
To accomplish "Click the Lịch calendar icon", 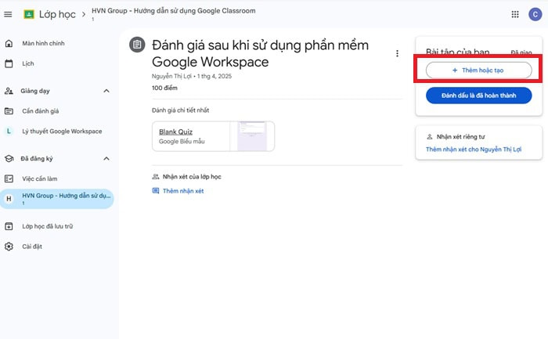I will point(9,63).
